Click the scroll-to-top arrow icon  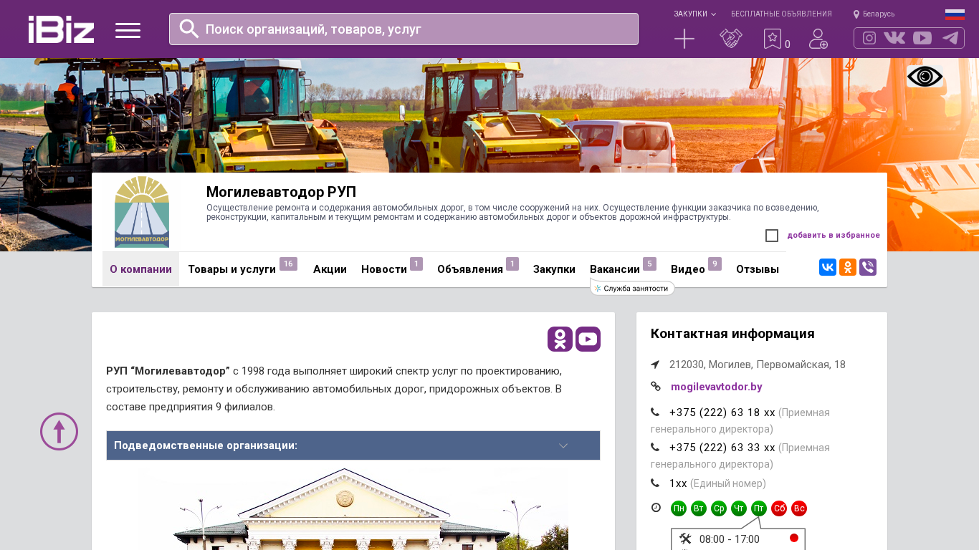[59, 431]
